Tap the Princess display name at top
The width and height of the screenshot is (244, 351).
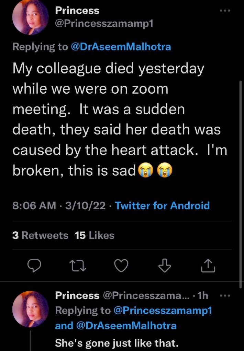77,11
